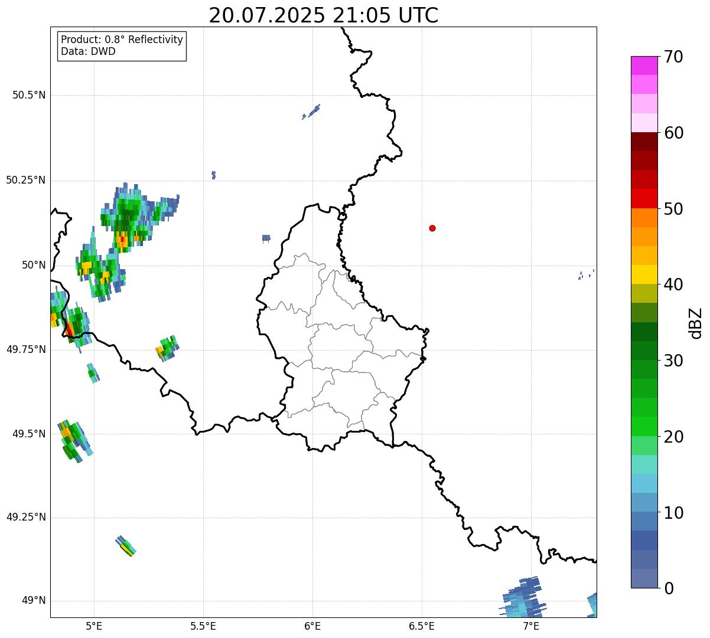Click the 20 colorbar tick label

coord(674,437)
